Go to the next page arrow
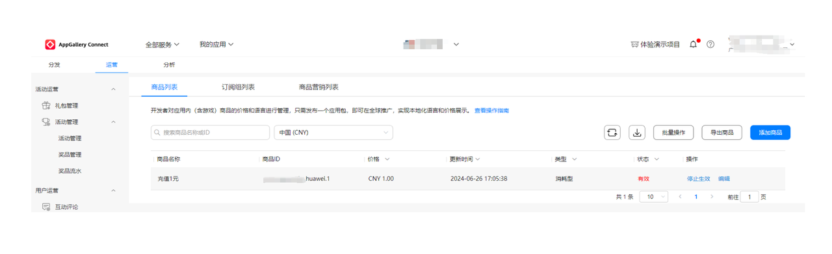 [712, 196]
